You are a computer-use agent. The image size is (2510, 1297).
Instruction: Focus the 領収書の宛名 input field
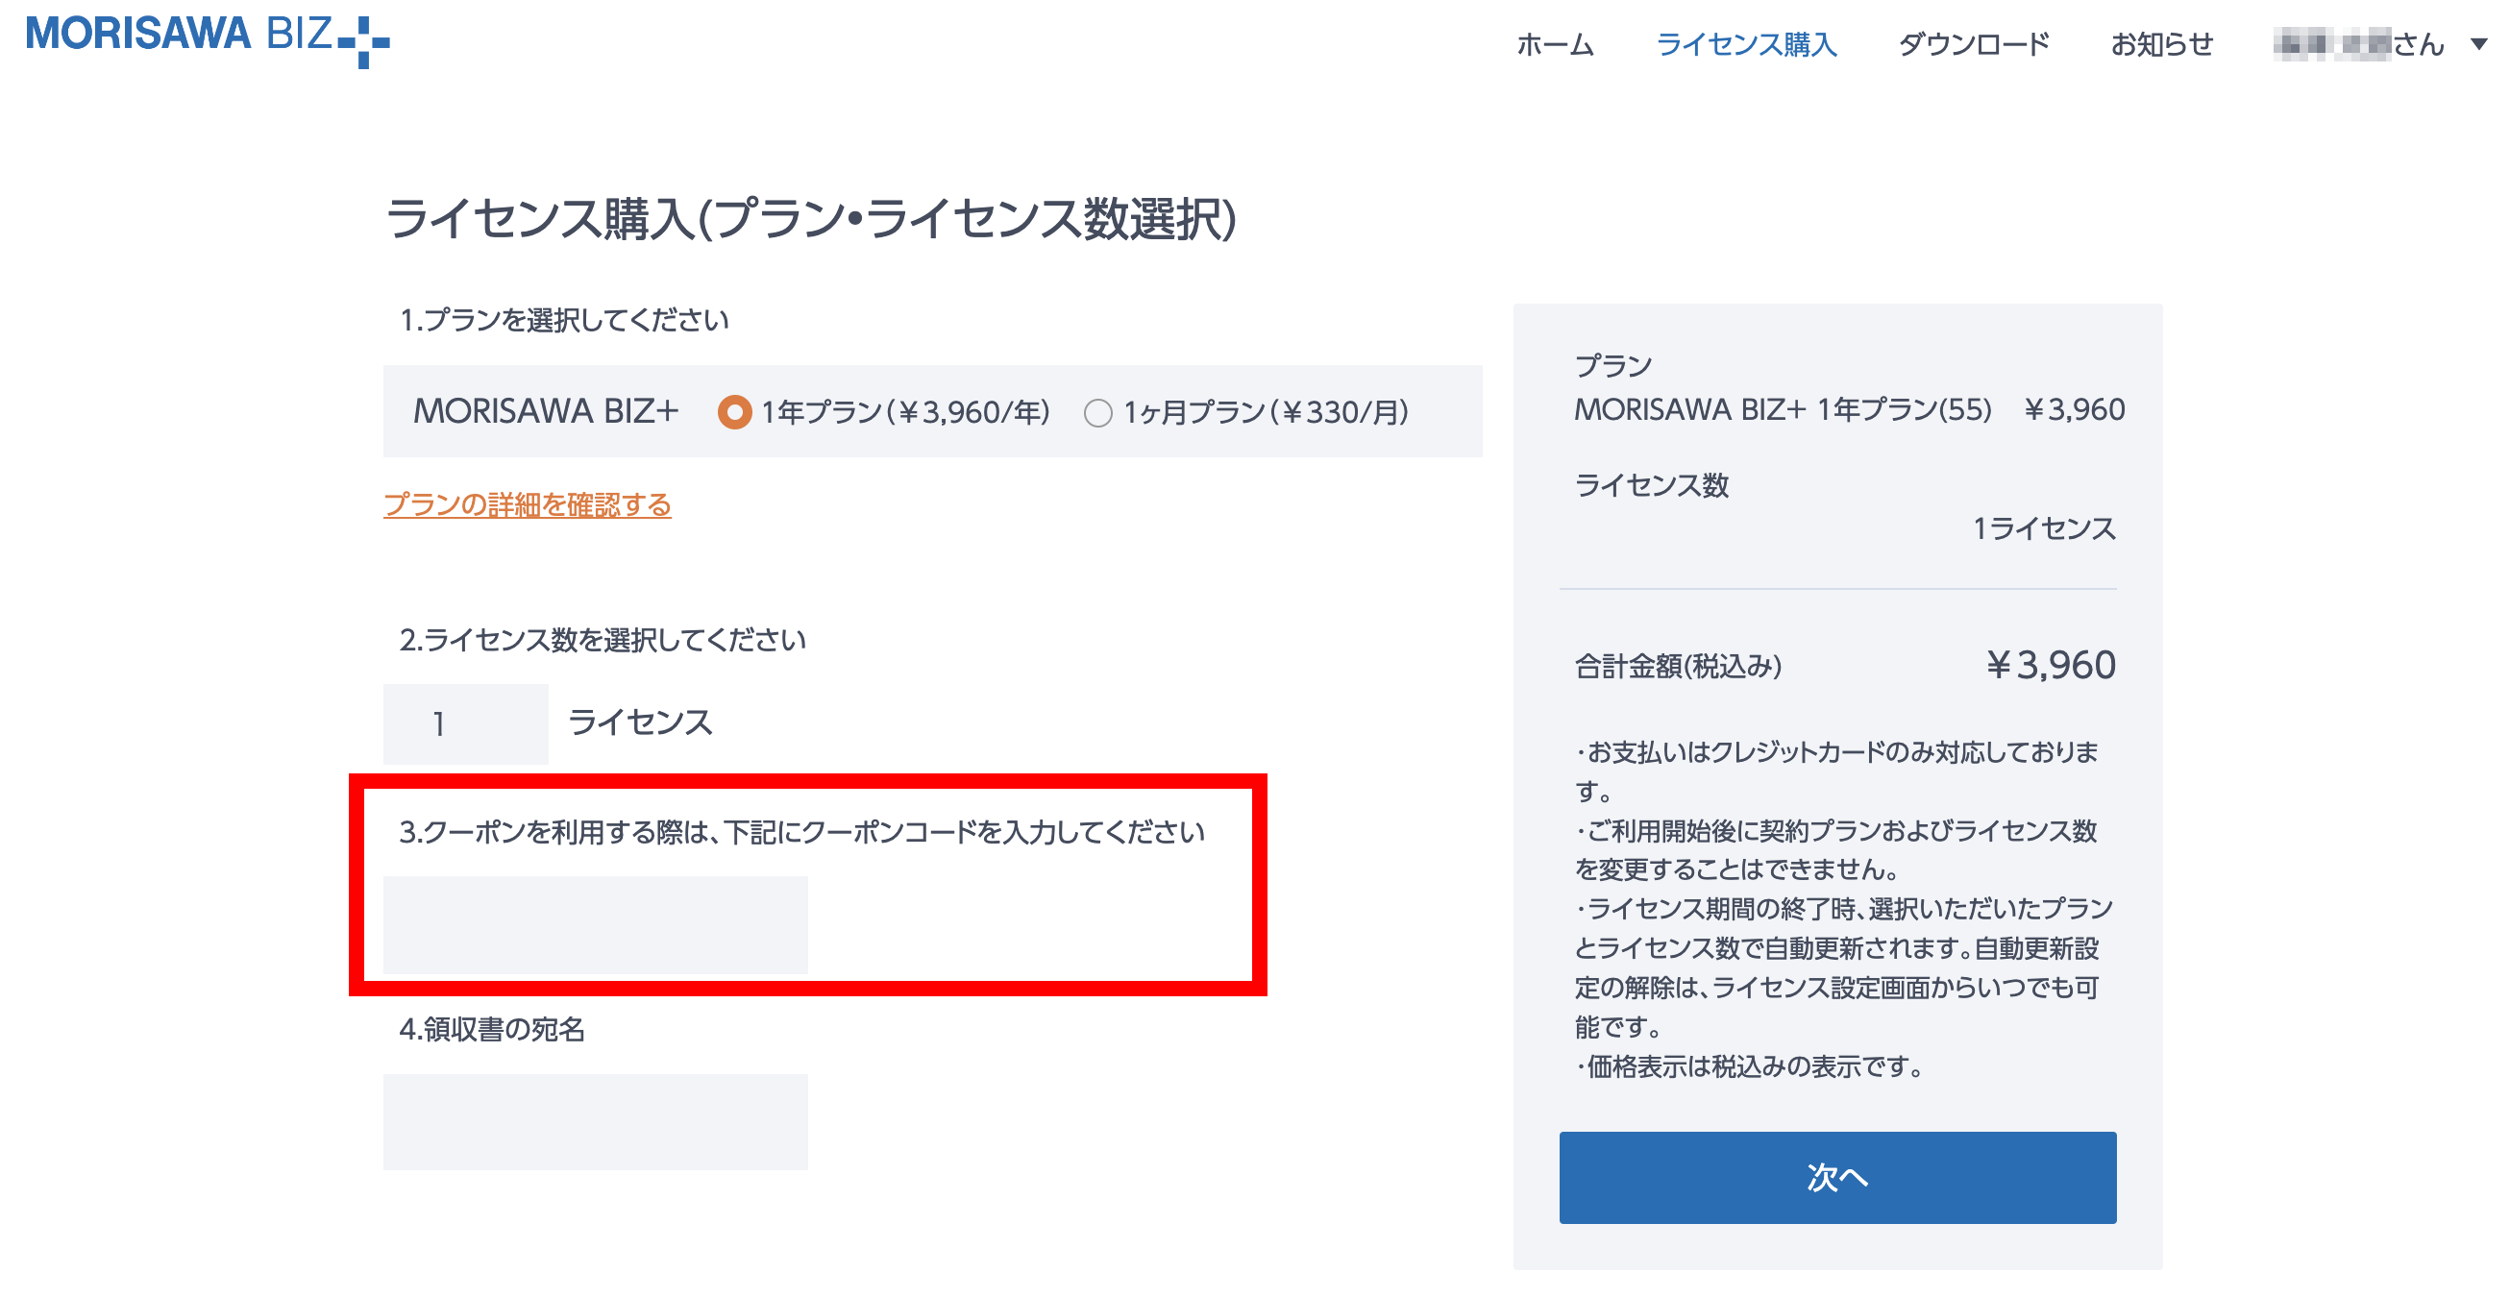click(x=596, y=1121)
